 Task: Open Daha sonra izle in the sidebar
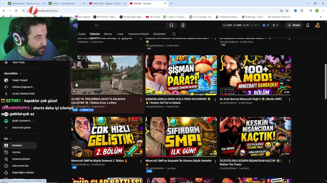pos(19,166)
